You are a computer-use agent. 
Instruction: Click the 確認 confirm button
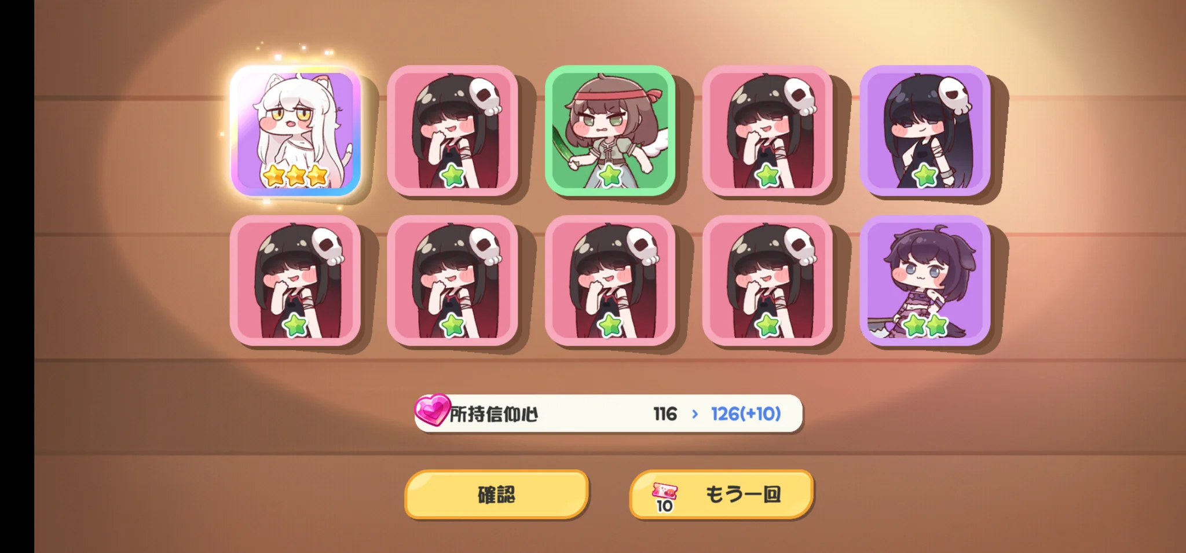497,495
